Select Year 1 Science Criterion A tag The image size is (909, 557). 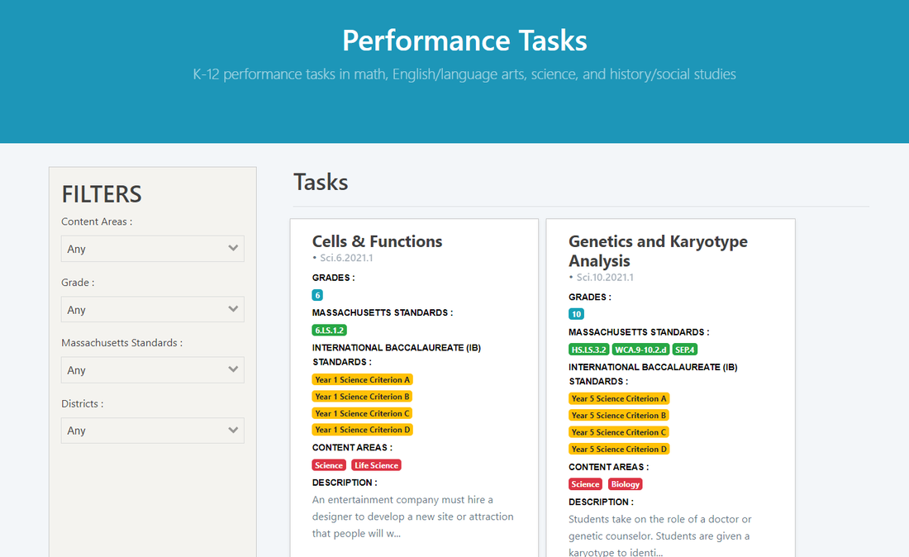click(362, 380)
